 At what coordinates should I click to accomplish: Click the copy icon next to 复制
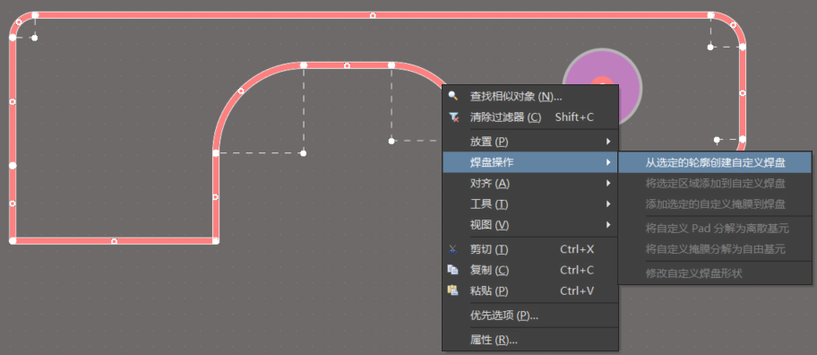point(453,270)
